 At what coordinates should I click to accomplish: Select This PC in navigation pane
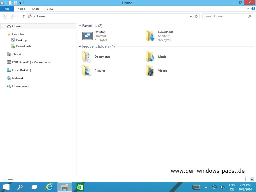[17, 54]
